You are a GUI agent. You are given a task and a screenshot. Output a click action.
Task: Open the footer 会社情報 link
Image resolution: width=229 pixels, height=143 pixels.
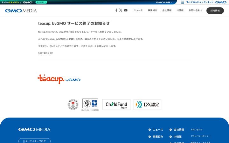(x=179, y=130)
